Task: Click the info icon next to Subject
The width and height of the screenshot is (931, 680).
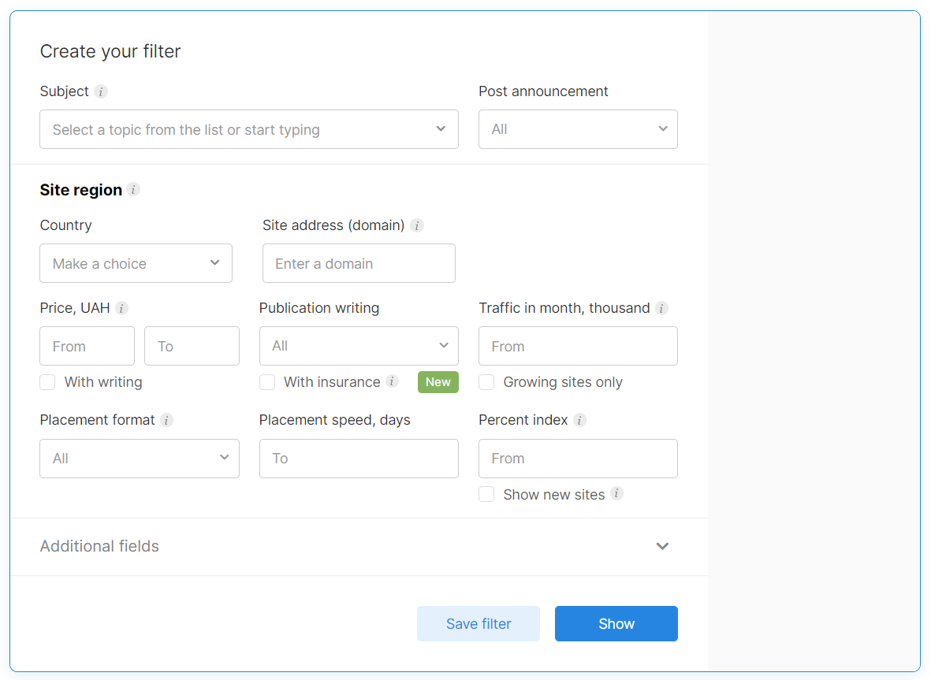Action: point(101,91)
